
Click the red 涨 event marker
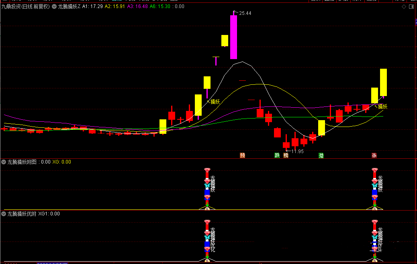[374, 155]
